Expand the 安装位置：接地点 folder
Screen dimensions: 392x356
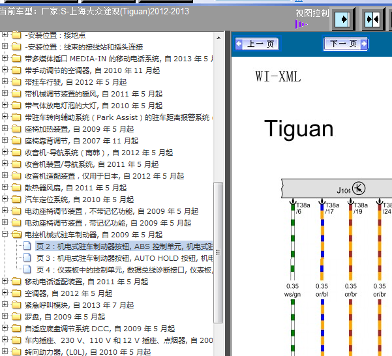[x=5, y=35]
